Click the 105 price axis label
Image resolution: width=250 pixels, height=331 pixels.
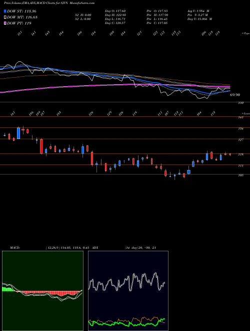click(x=240, y=176)
